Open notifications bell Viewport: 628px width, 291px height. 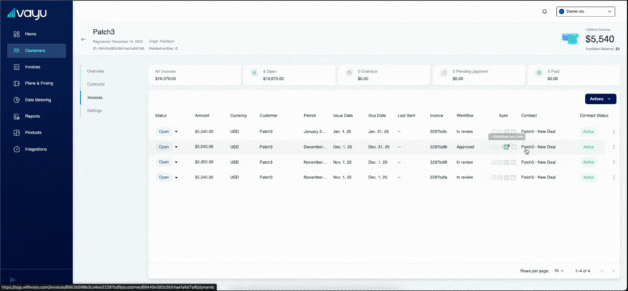(x=544, y=12)
